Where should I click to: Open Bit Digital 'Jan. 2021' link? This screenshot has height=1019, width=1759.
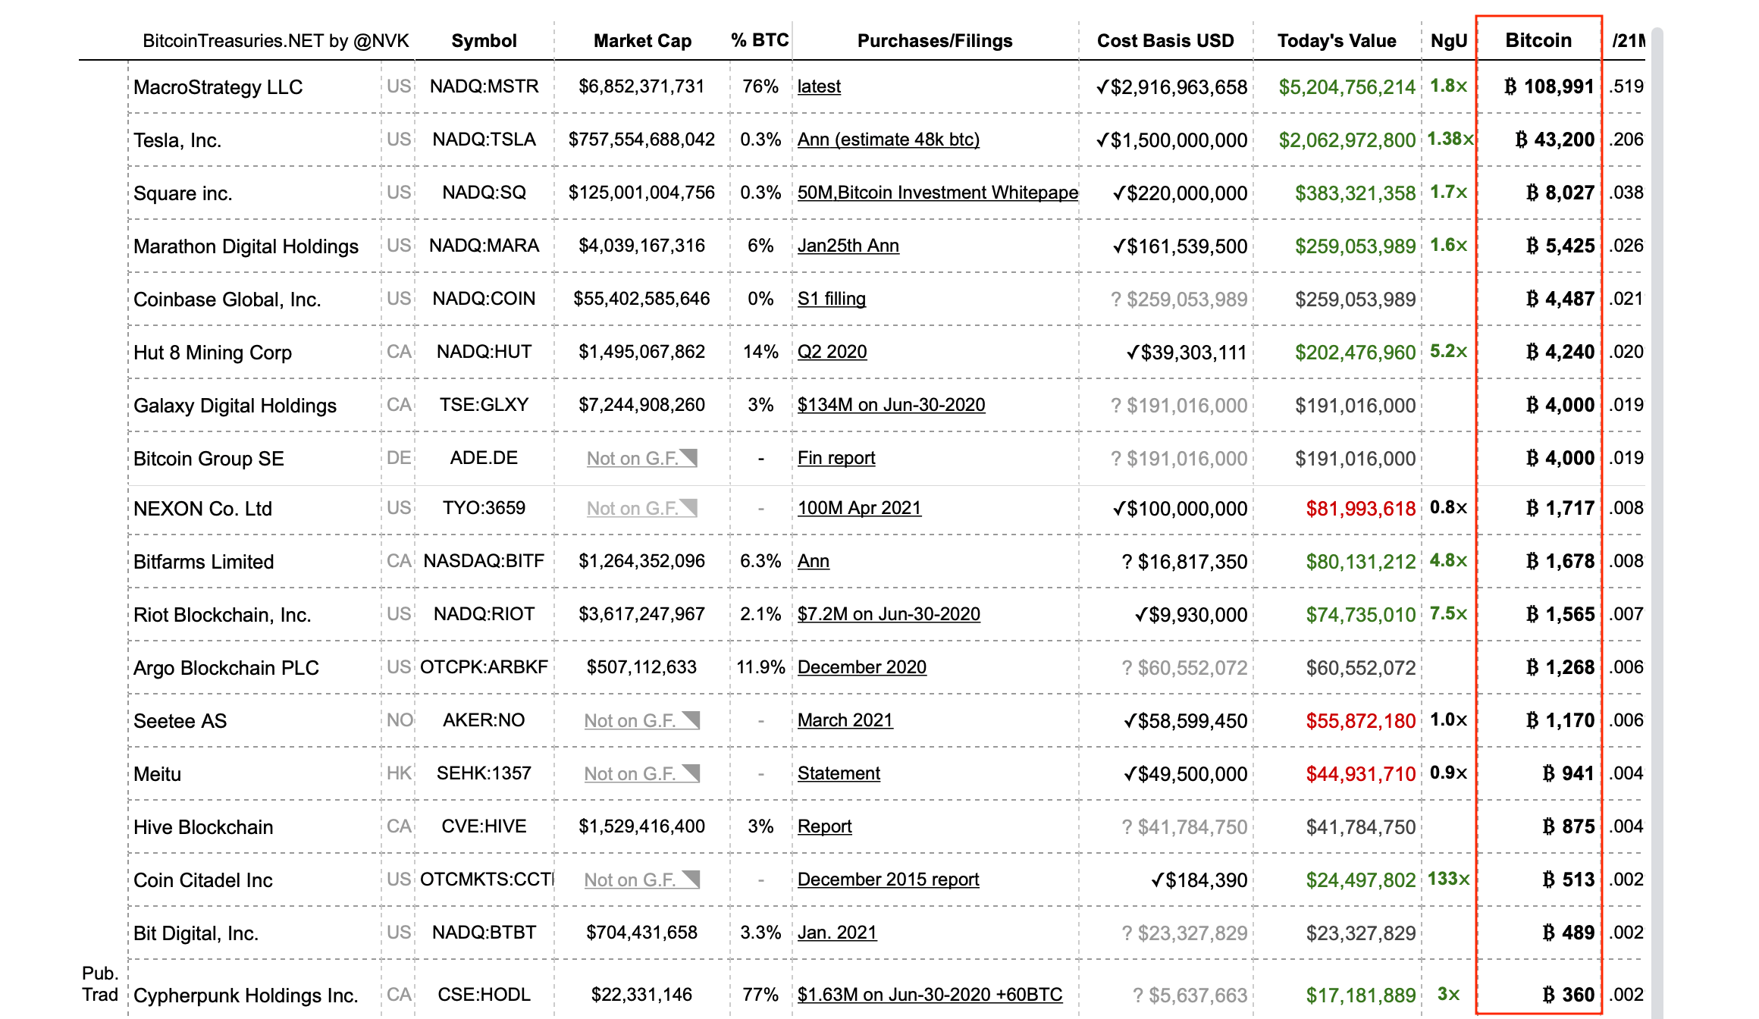[x=837, y=933]
